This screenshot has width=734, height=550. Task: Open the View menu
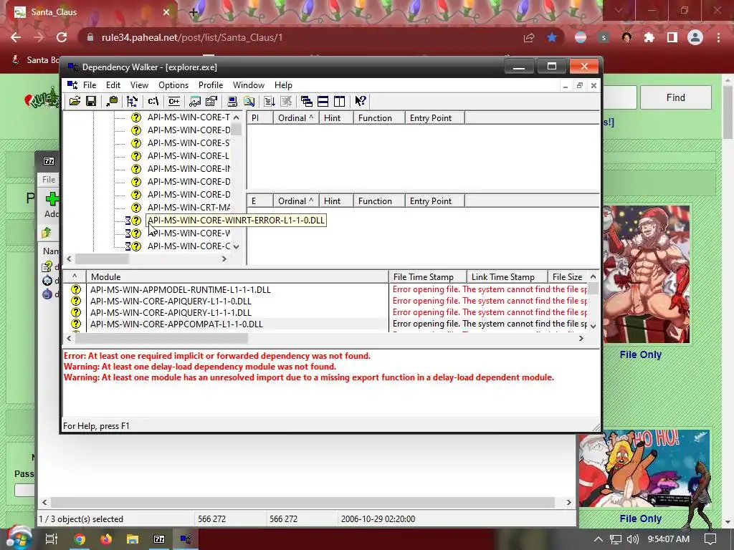[x=139, y=85]
